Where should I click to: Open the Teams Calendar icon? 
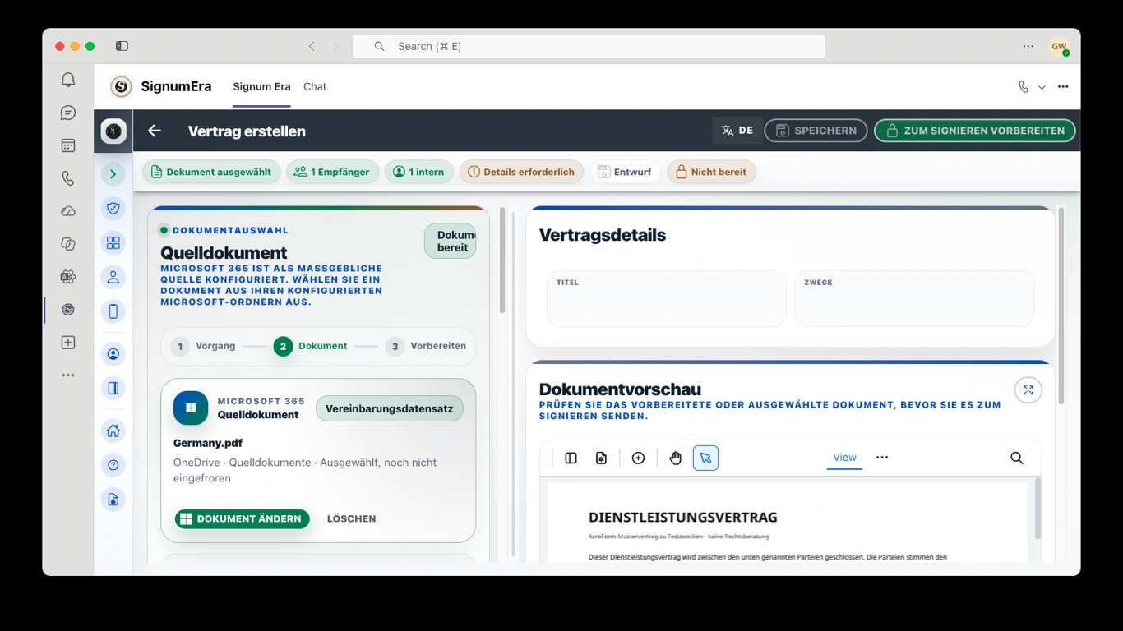(x=68, y=145)
